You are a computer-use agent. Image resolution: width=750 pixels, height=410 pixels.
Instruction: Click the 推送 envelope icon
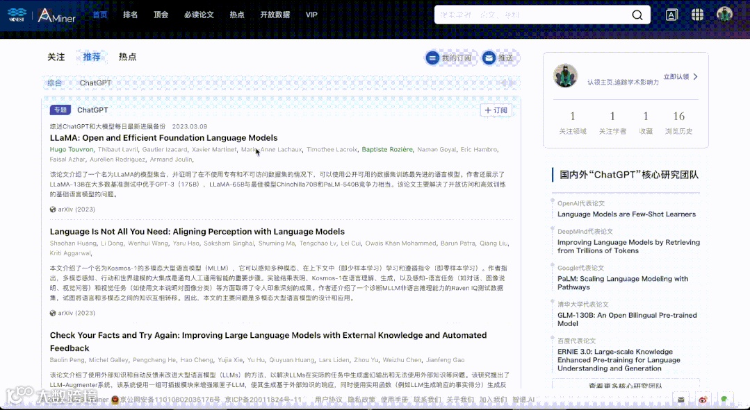[x=489, y=58]
